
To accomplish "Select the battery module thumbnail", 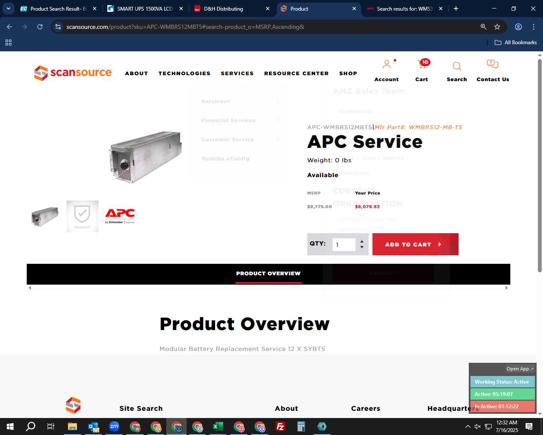I will tap(45, 217).
